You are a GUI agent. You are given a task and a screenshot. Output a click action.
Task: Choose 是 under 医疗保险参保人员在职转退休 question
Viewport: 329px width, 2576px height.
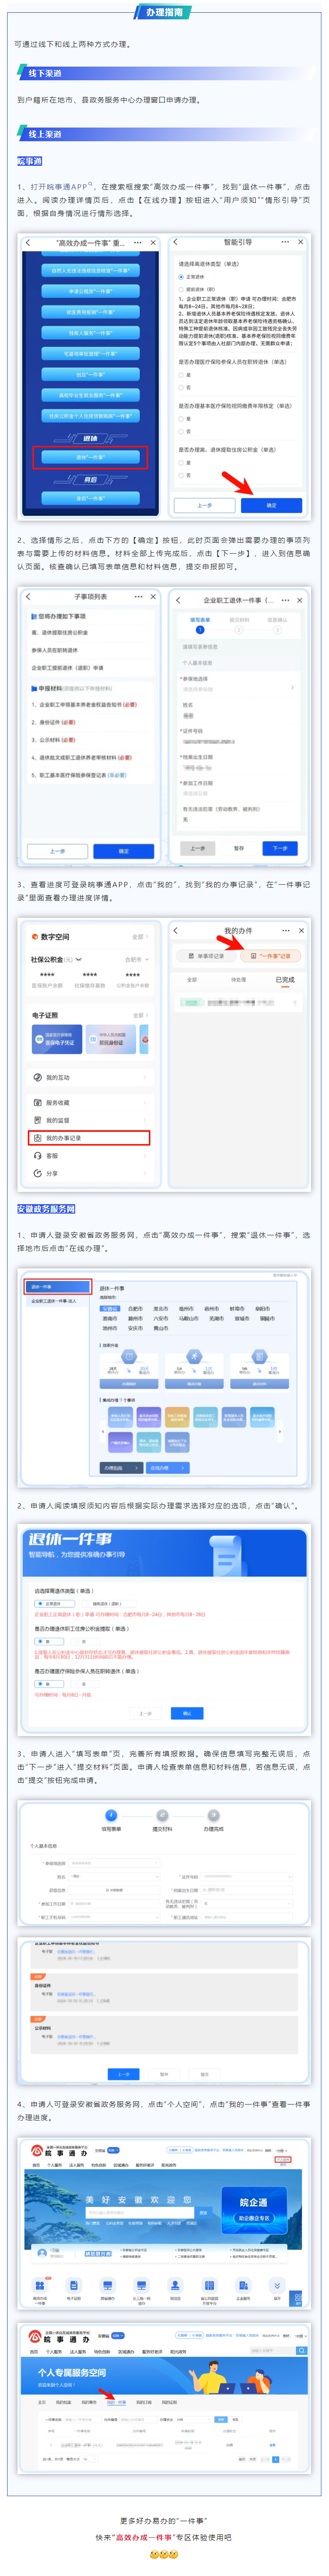click(181, 375)
